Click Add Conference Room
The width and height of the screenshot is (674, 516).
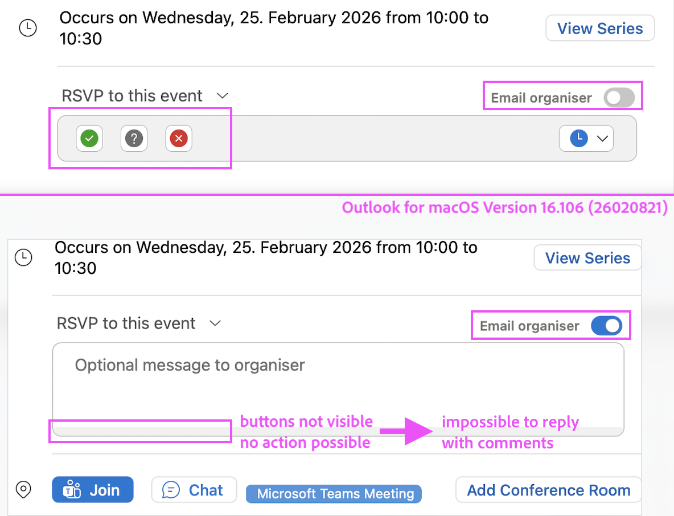pyautogui.click(x=547, y=489)
